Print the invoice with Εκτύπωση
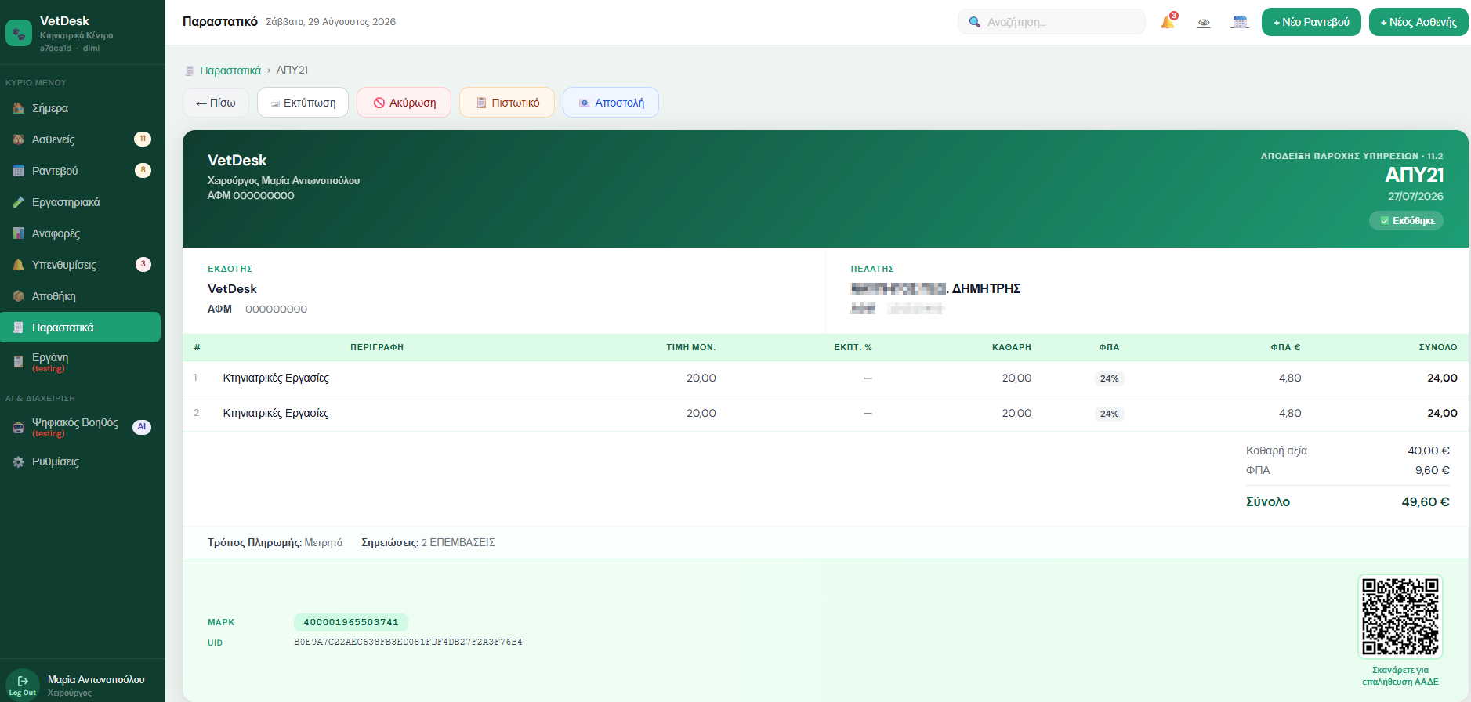The height and width of the screenshot is (702, 1471). coord(303,103)
